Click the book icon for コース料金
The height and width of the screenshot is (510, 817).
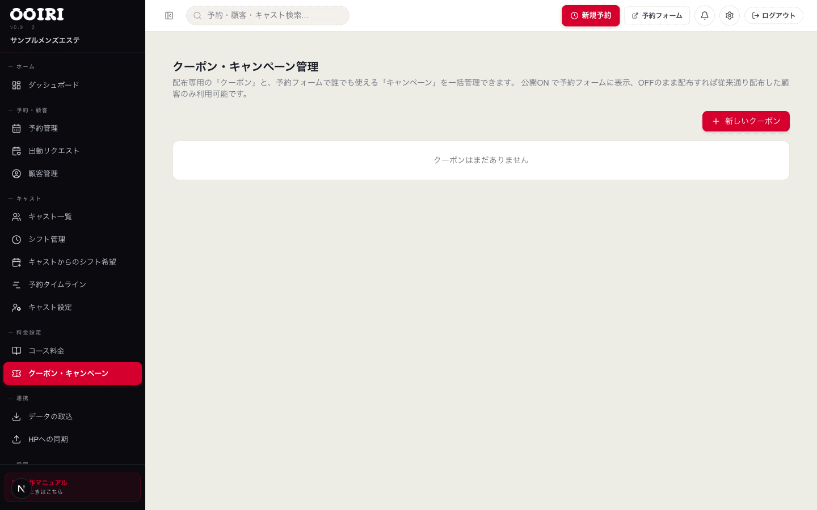coord(16,351)
